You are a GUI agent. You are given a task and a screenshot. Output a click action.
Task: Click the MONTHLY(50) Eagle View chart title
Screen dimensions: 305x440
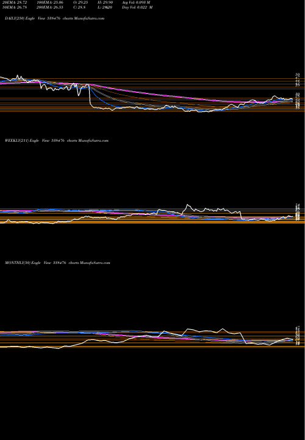coord(57,263)
